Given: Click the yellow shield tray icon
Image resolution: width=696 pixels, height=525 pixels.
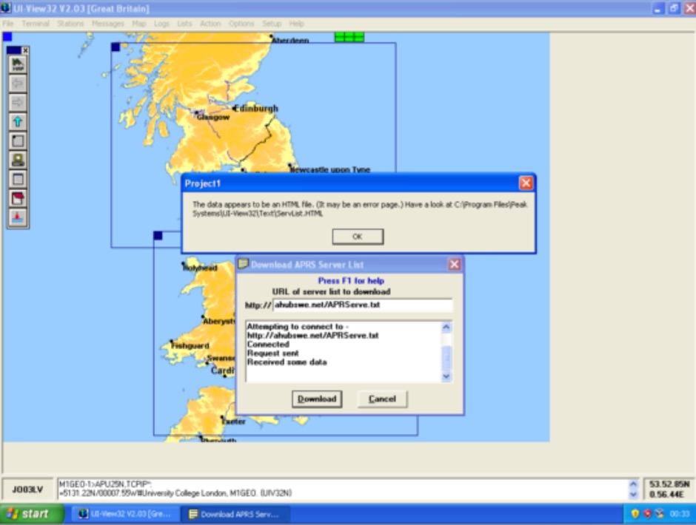Looking at the screenshot, I should 635,514.
